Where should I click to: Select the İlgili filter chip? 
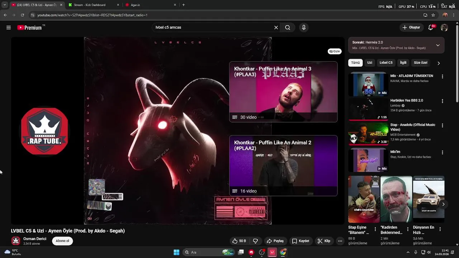coord(403,63)
